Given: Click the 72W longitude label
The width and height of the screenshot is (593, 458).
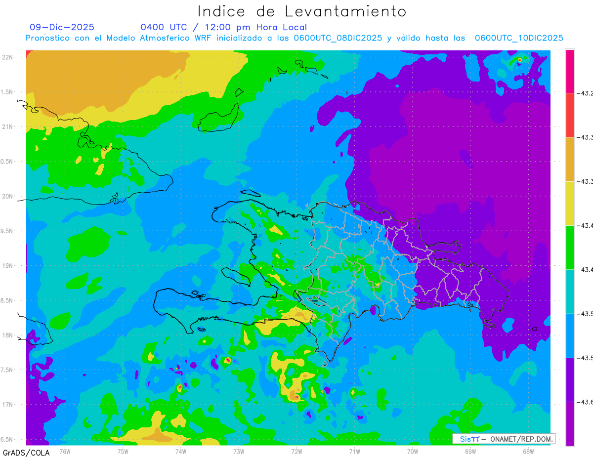Looking at the screenshot, I should point(296,451).
